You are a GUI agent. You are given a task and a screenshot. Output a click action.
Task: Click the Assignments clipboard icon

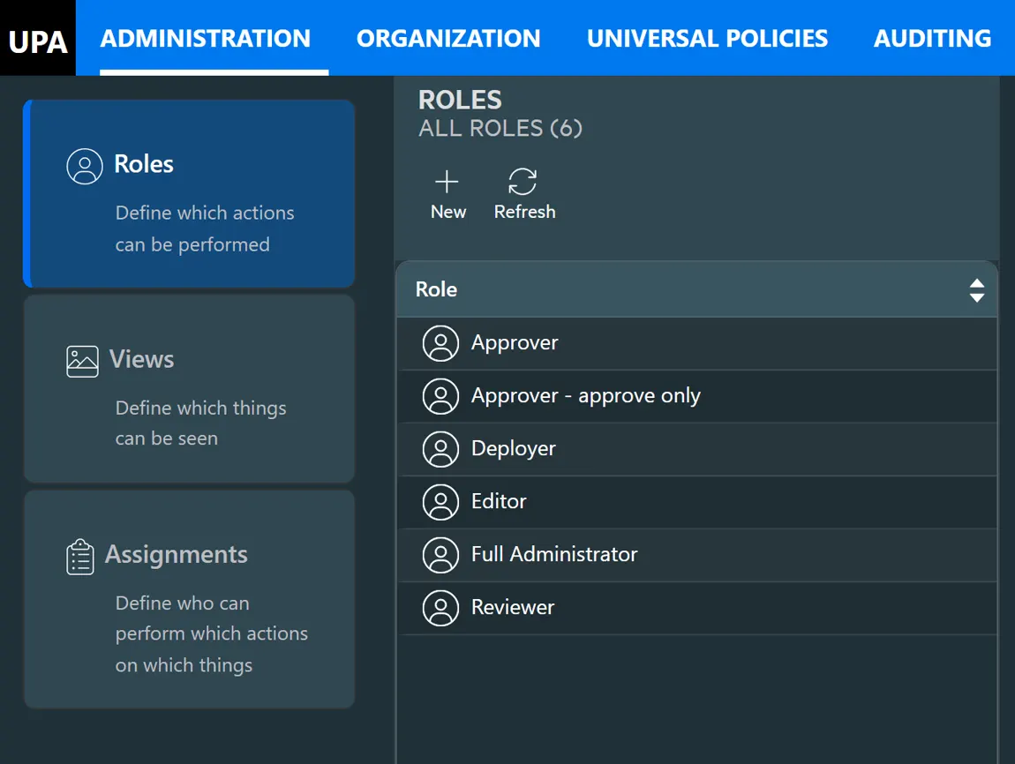80,557
